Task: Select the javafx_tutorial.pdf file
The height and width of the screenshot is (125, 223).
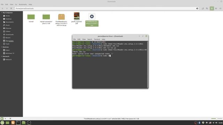Action: 77,18
